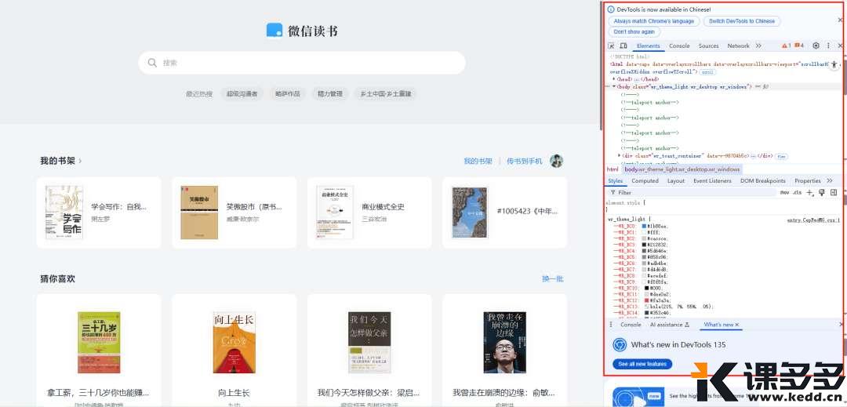This screenshot has height=407, width=847.
Task: Focus the styles Filter input
Action: click(692, 193)
